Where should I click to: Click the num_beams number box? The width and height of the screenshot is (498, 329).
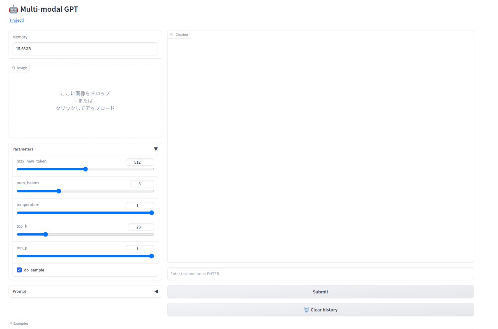142,184
